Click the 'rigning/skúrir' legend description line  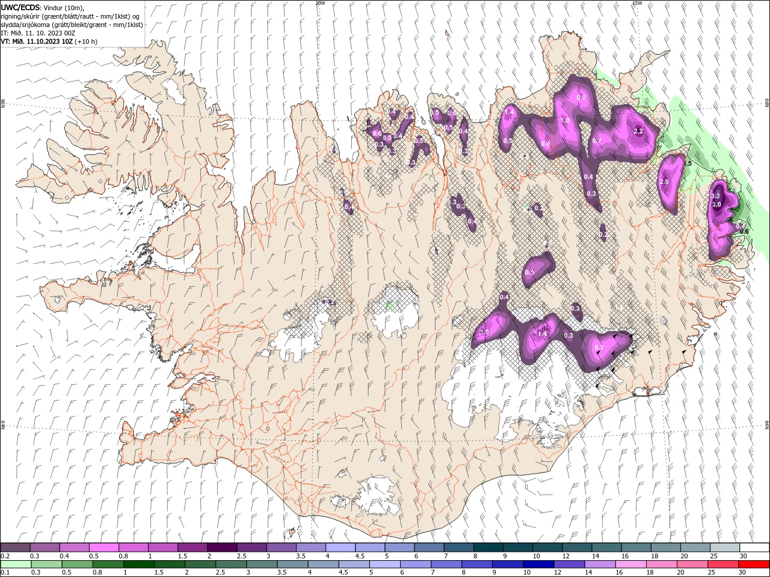[70, 16]
